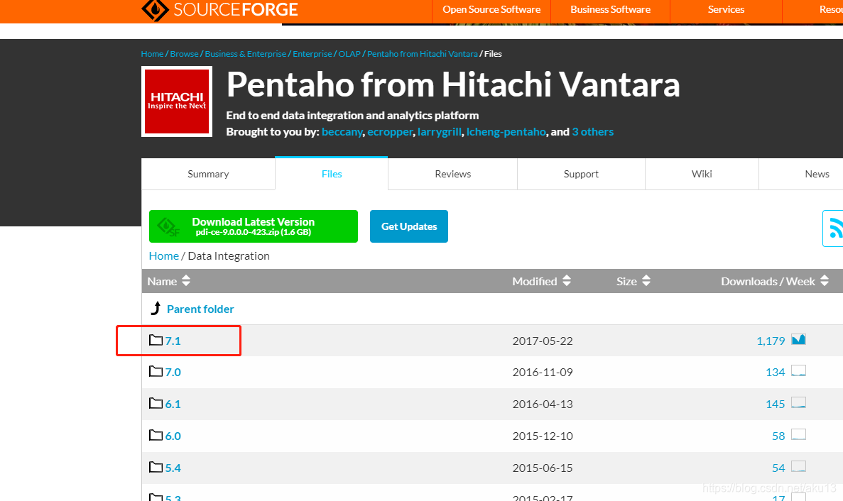Click the SOURCEFORGE wordmark text

(x=236, y=9)
